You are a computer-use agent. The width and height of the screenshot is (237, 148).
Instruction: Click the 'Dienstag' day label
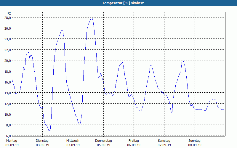pos(42,141)
